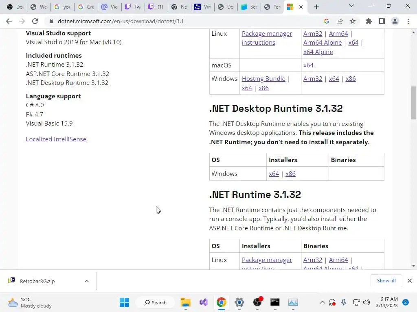
Task: Open volume control in system tray
Action: tap(367, 302)
